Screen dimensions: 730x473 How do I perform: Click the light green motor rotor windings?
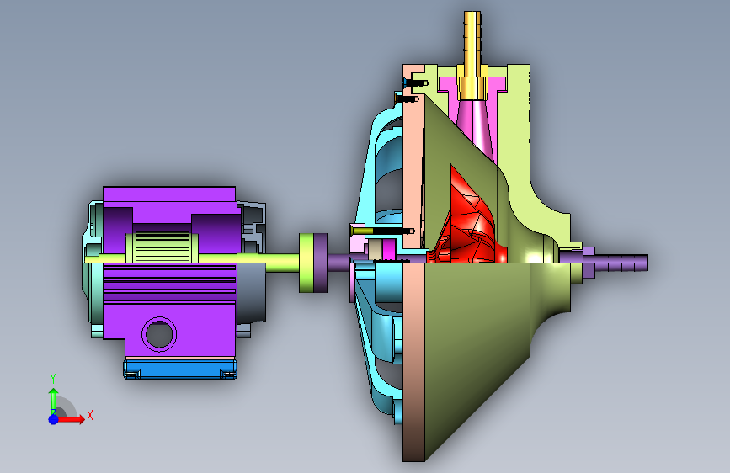coord(162,247)
